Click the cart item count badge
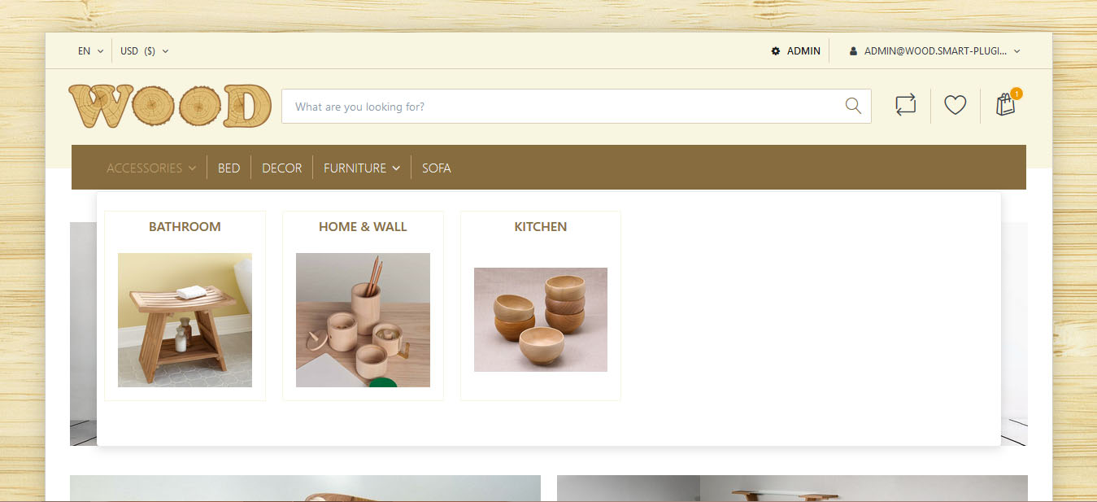The height and width of the screenshot is (502, 1097). (x=1016, y=94)
